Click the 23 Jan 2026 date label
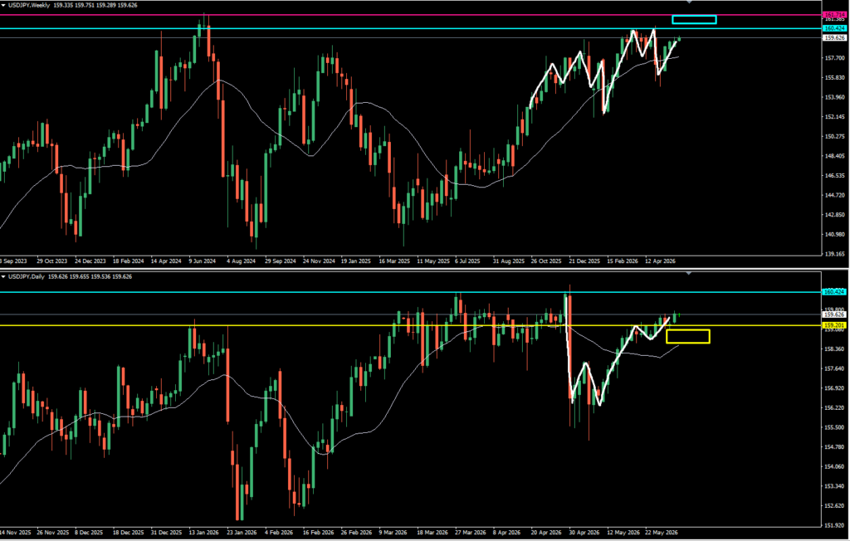The width and height of the screenshot is (850, 541). (x=242, y=533)
